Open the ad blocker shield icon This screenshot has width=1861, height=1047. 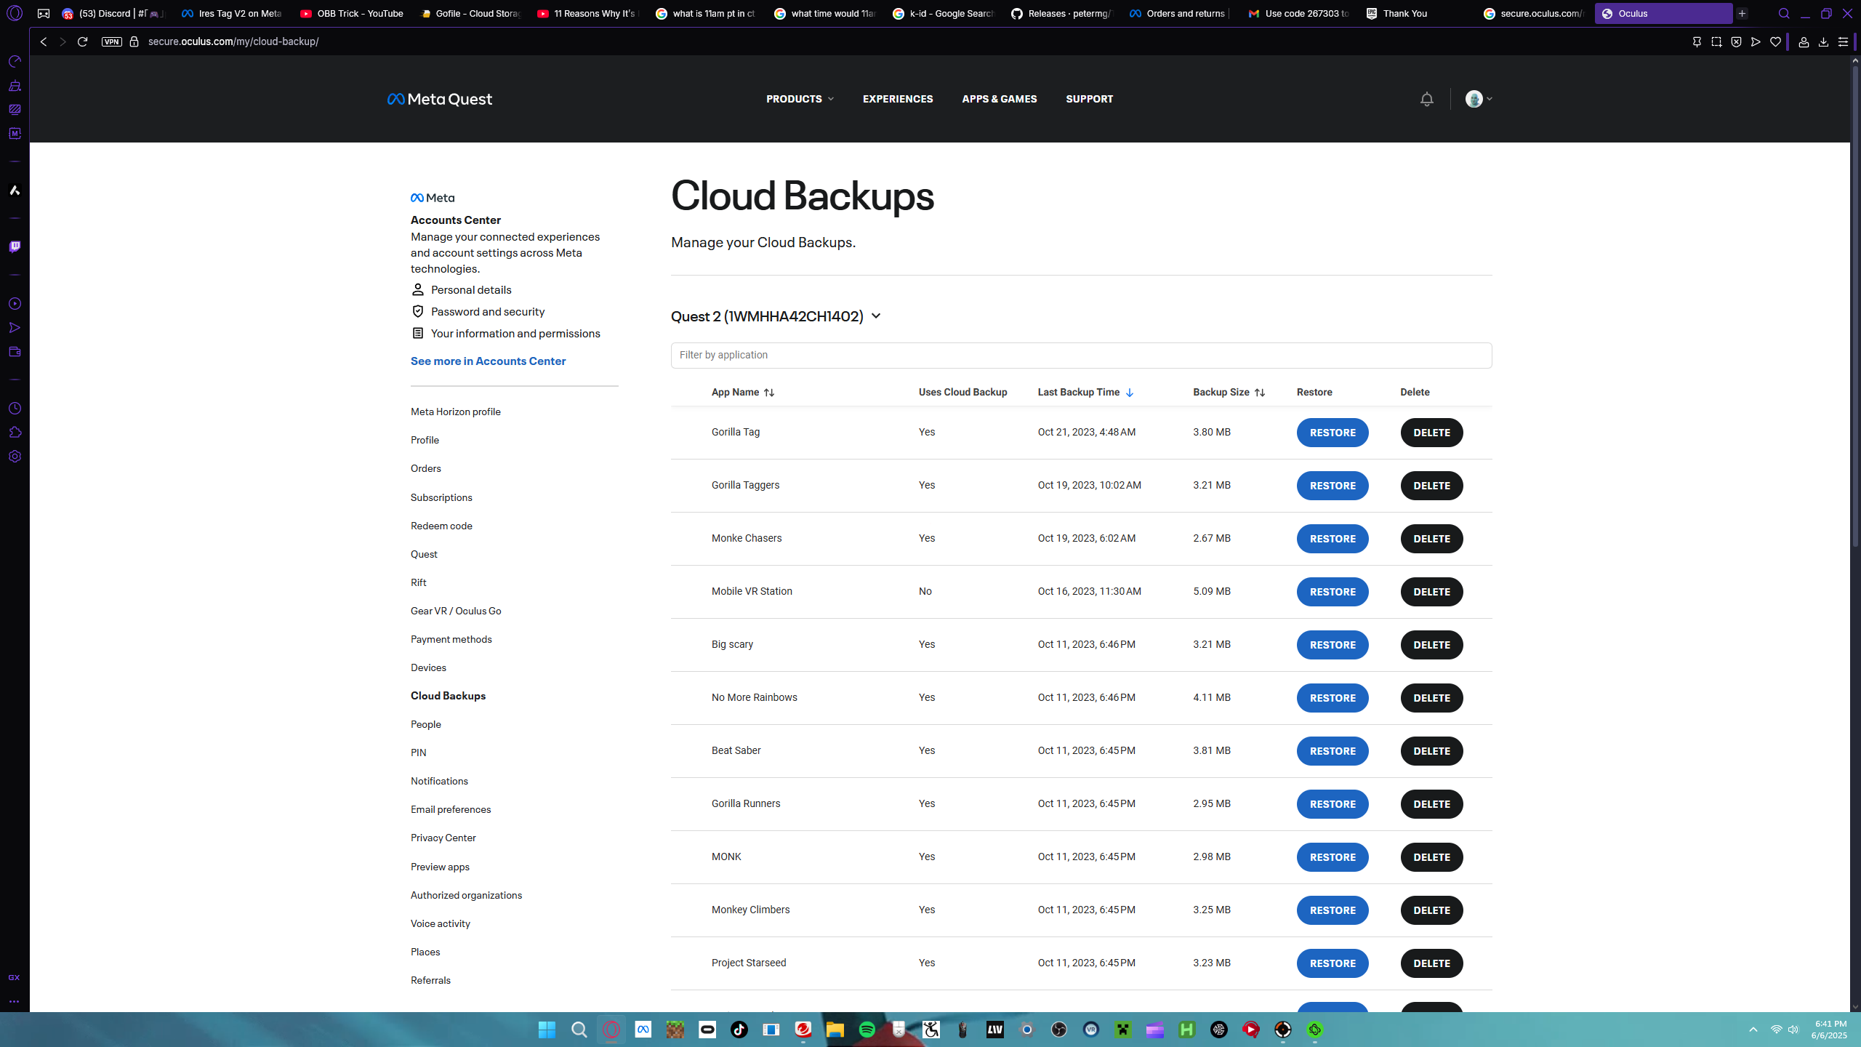[1736, 41]
